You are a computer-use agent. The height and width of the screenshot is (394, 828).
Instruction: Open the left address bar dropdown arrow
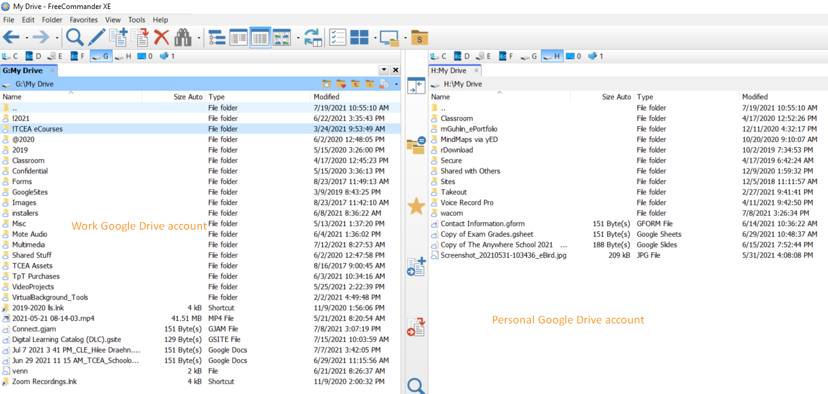[397, 84]
